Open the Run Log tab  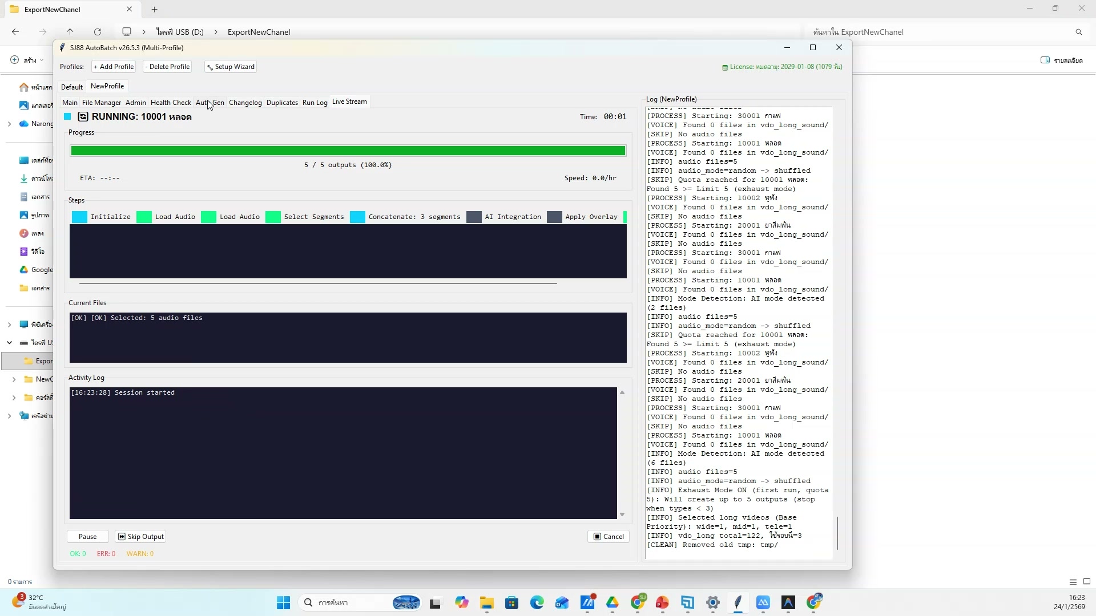coord(315,103)
